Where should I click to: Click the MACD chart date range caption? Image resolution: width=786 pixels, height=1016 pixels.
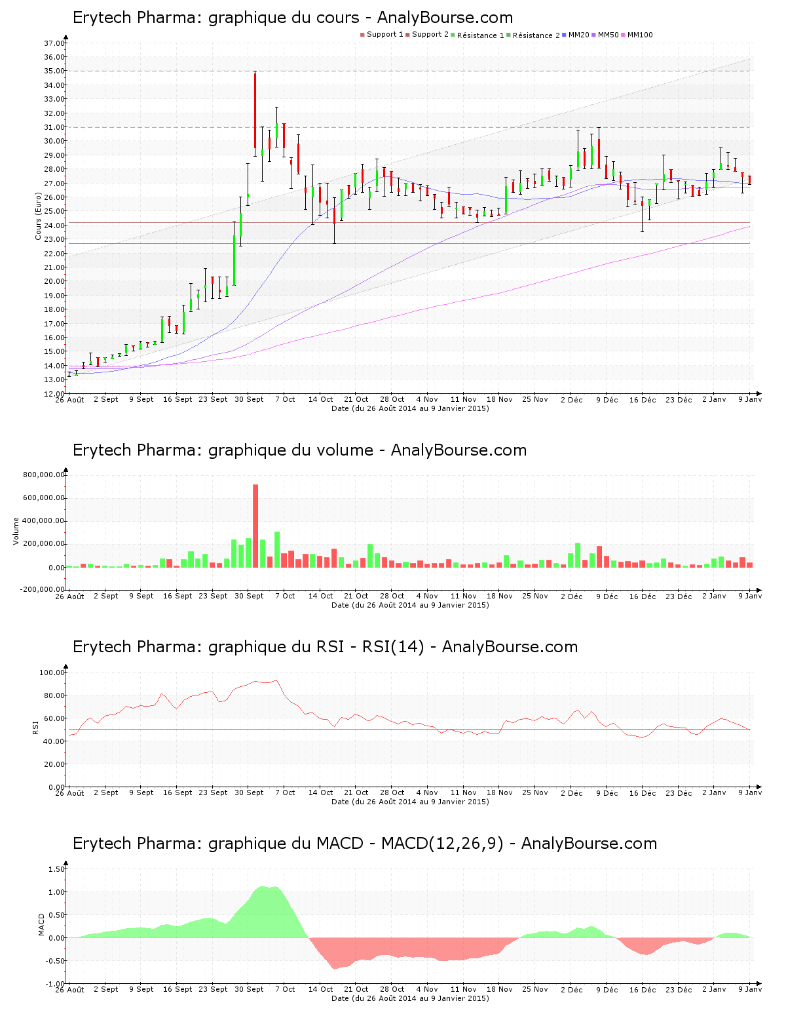(x=410, y=998)
